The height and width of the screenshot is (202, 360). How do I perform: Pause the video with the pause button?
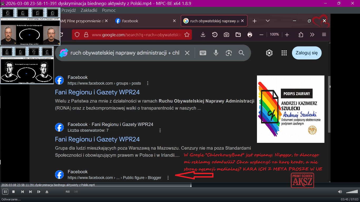coord(5,192)
